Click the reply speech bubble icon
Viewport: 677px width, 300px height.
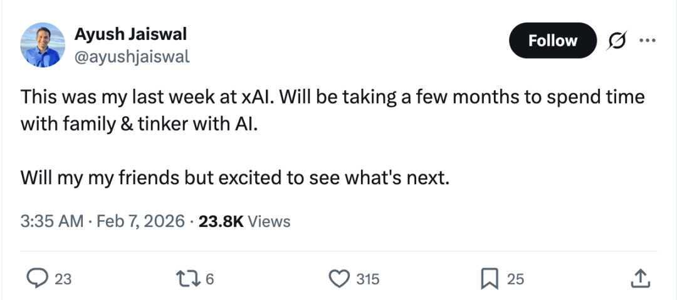tap(39, 279)
